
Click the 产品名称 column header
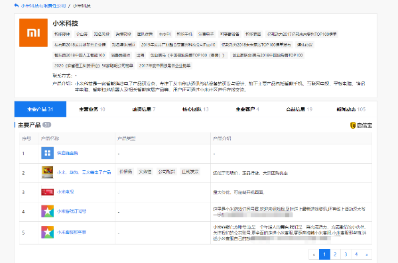click(x=50, y=138)
